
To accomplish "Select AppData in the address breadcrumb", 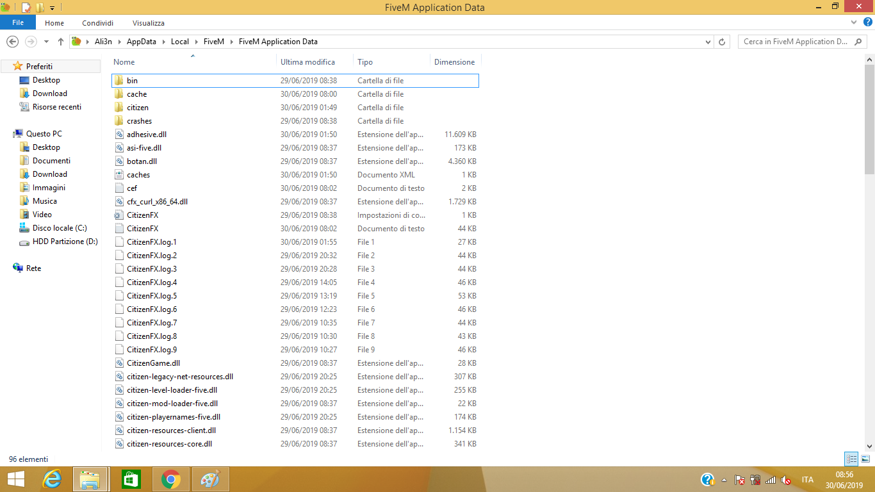I will [141, 42].
